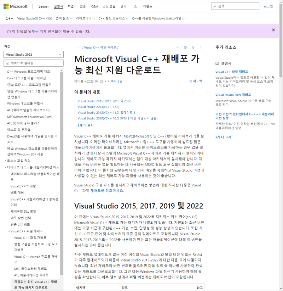
Task: Select the 평가 top menu item
Action: click(123, 6)
